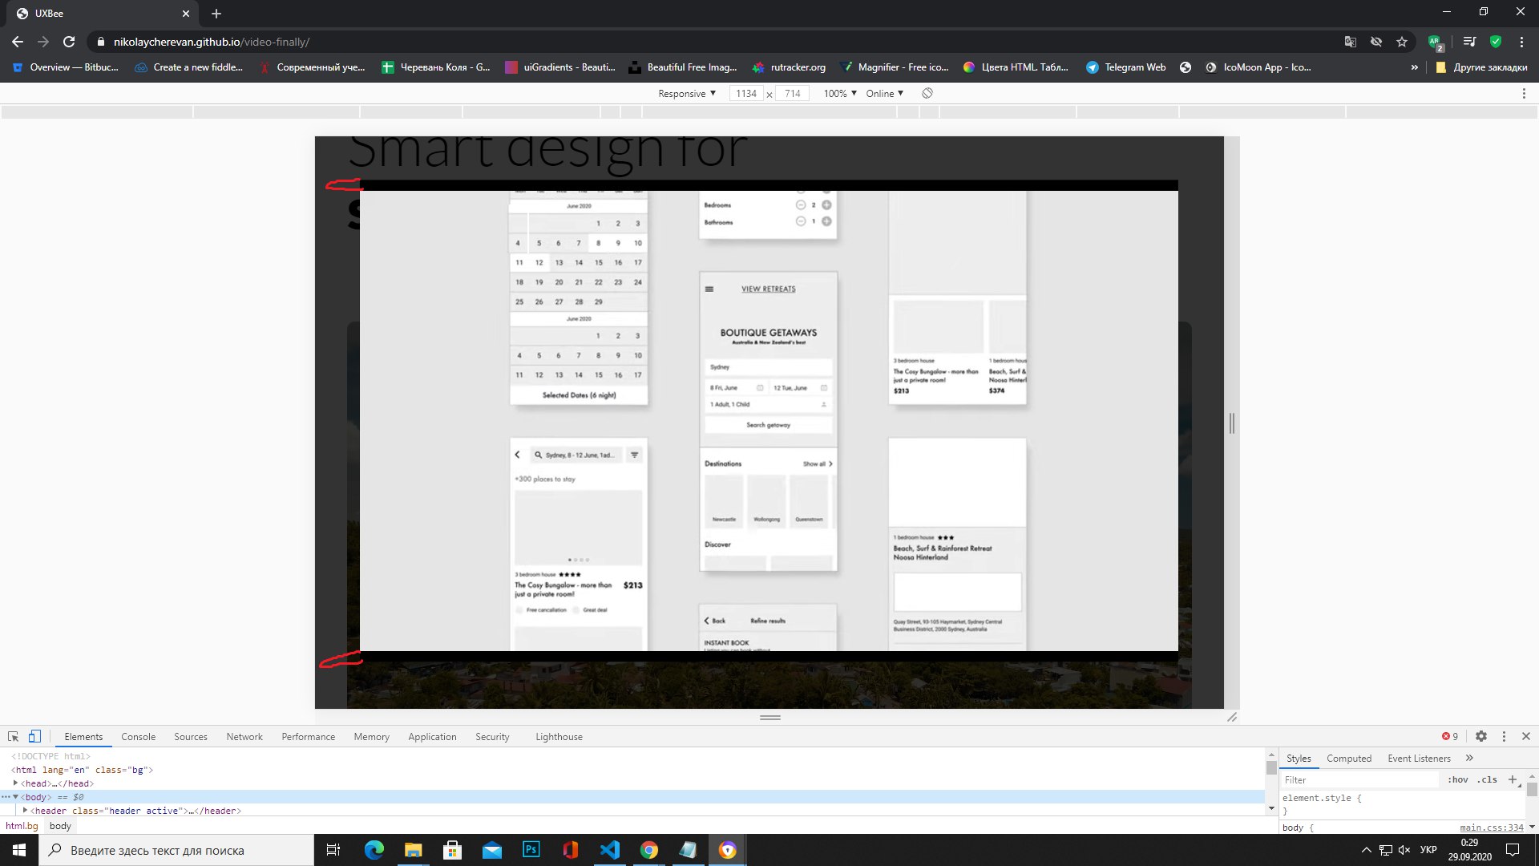Open the media control playlist icon
Viewport: 1539px width, 866px height.
1469,42
